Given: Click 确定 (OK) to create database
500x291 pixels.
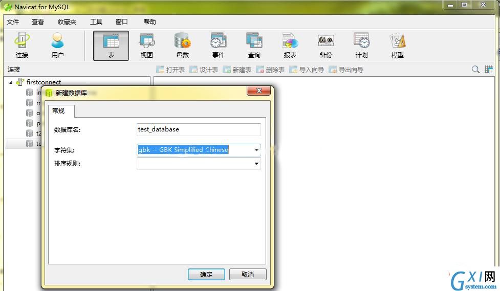Looking at the screenshot, I should pyautogui.click(x=206, y=275).
